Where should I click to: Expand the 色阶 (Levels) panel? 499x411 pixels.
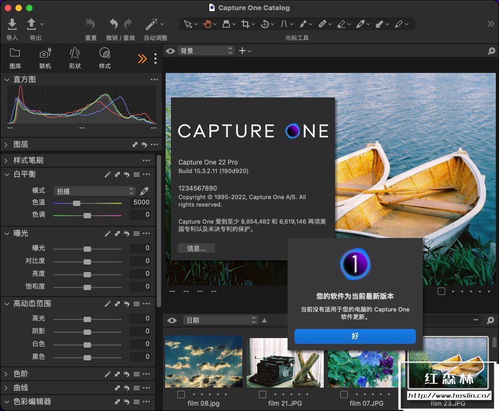click(x=6, y=374)
